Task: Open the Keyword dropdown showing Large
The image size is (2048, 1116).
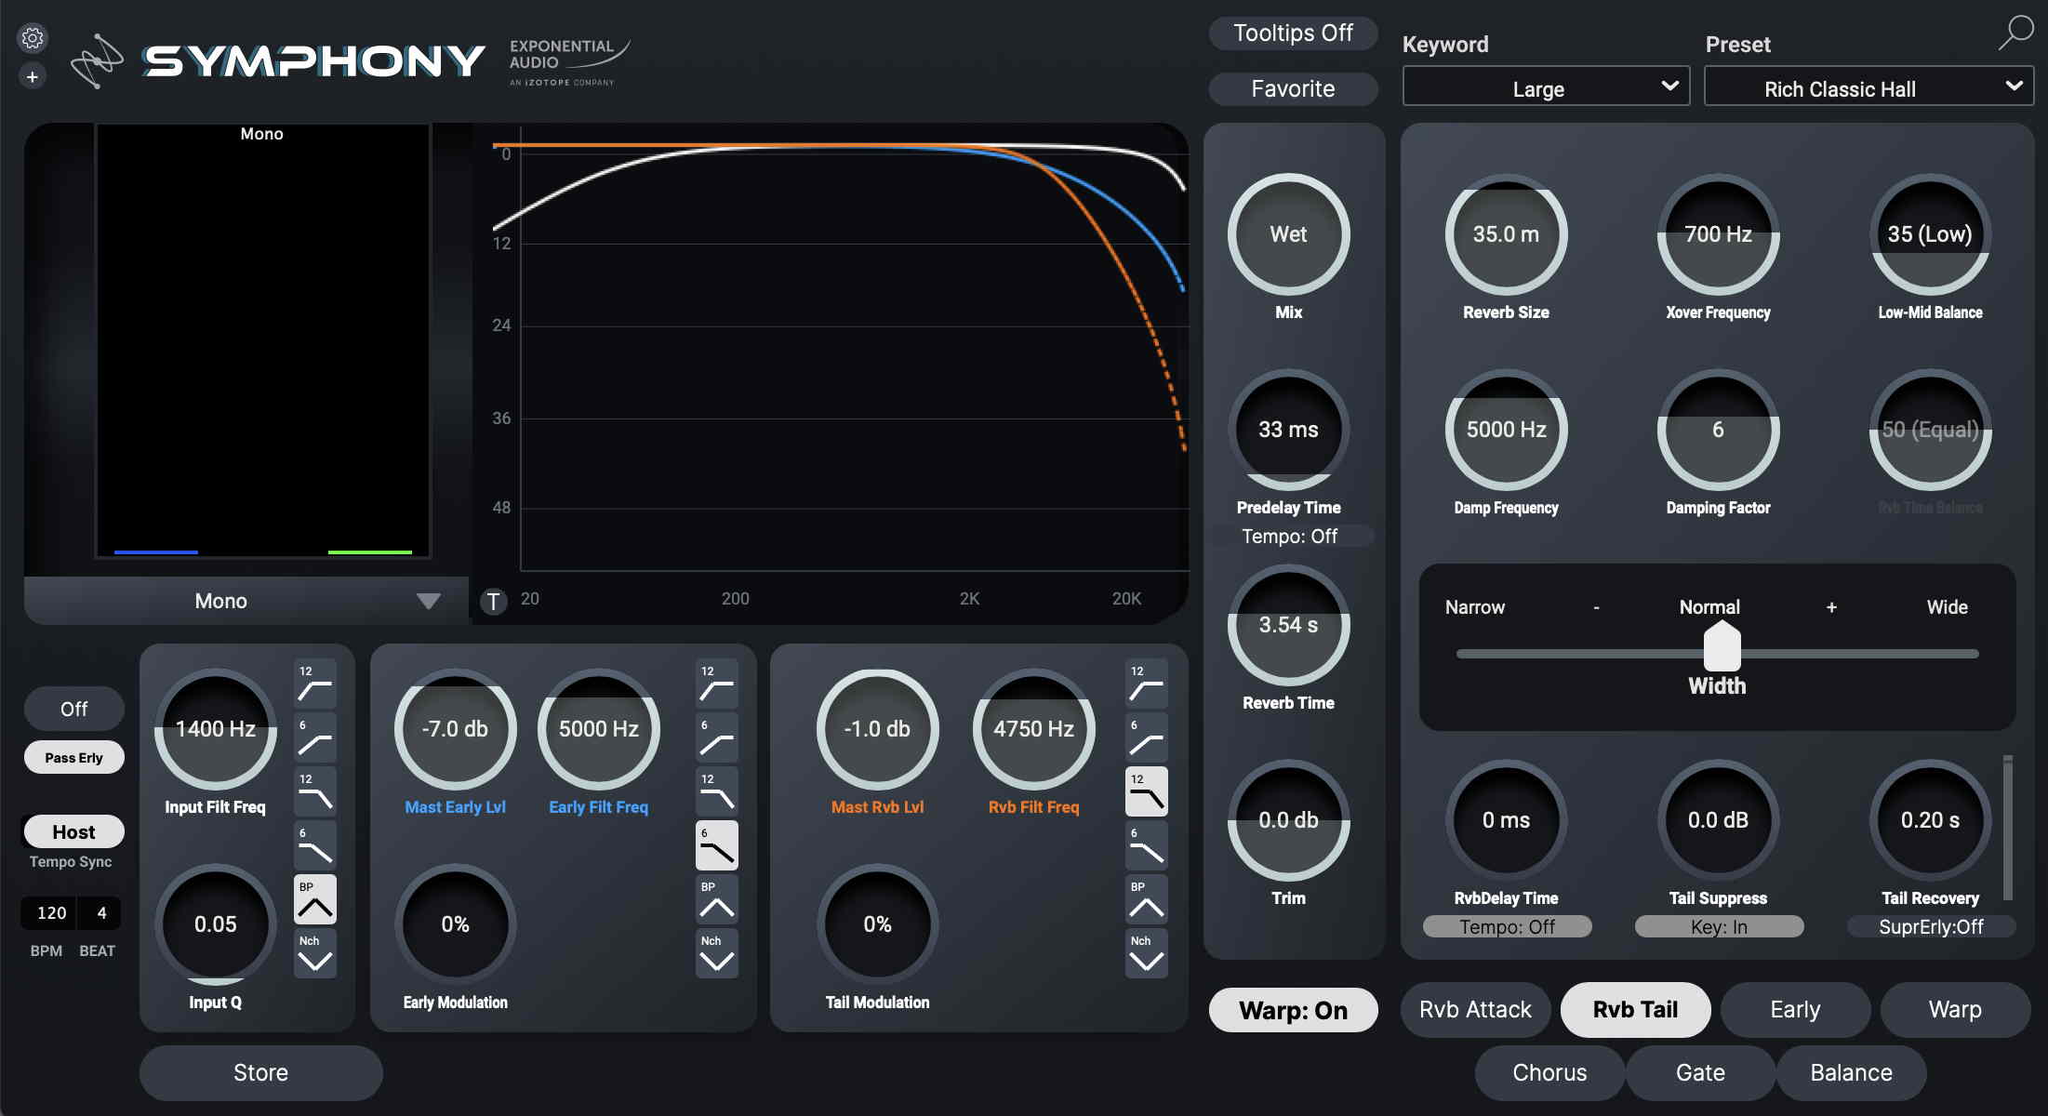Action: click(1546, 86)
